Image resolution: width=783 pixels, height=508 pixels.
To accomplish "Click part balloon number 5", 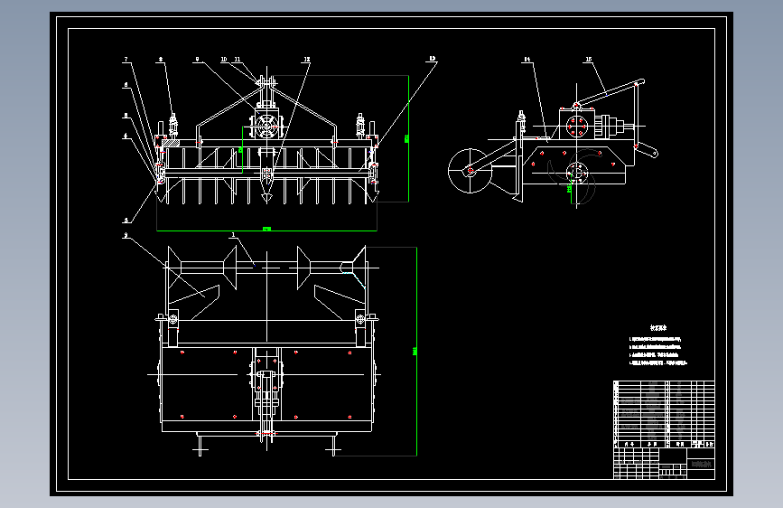I will pos(126,116).
